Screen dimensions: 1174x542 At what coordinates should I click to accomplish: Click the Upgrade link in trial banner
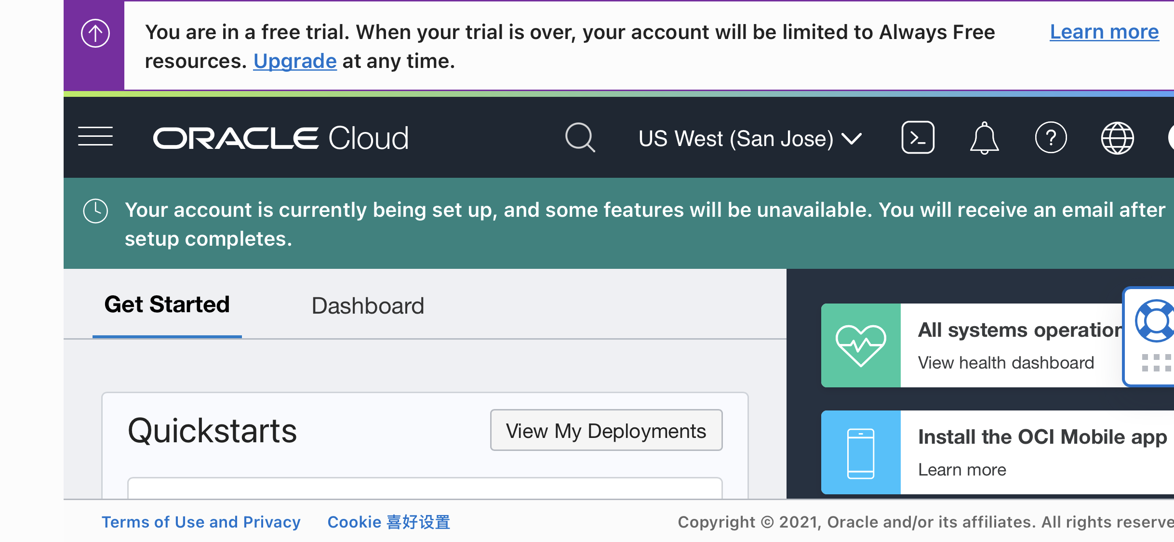295,61
